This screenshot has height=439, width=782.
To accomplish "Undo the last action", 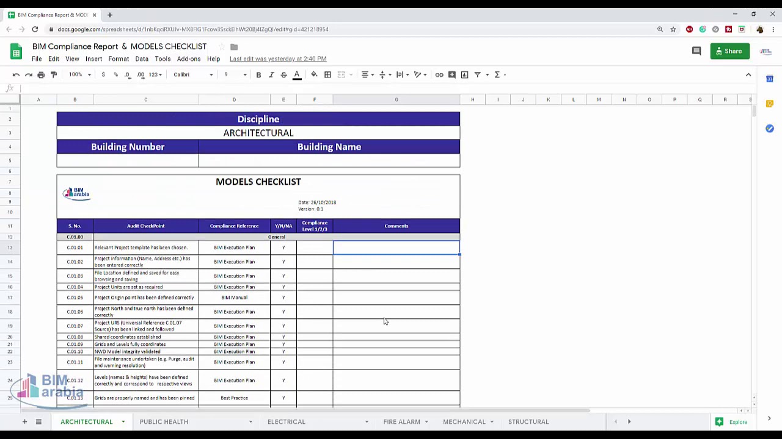I will point(16,74).
